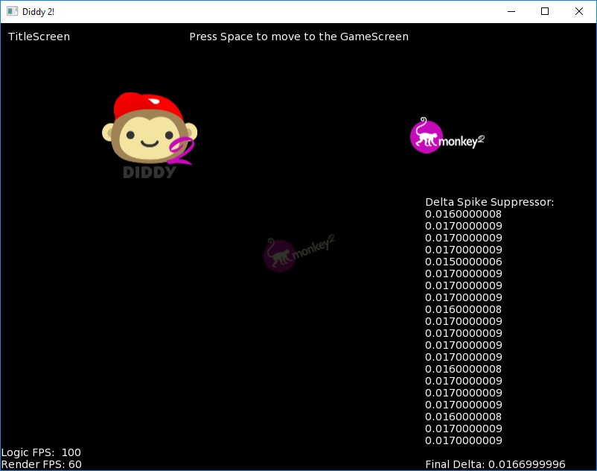Click the Diddy 2! window title text
Image resolution: width=597 pixels, height=471 pixels.
click(38, 11)
